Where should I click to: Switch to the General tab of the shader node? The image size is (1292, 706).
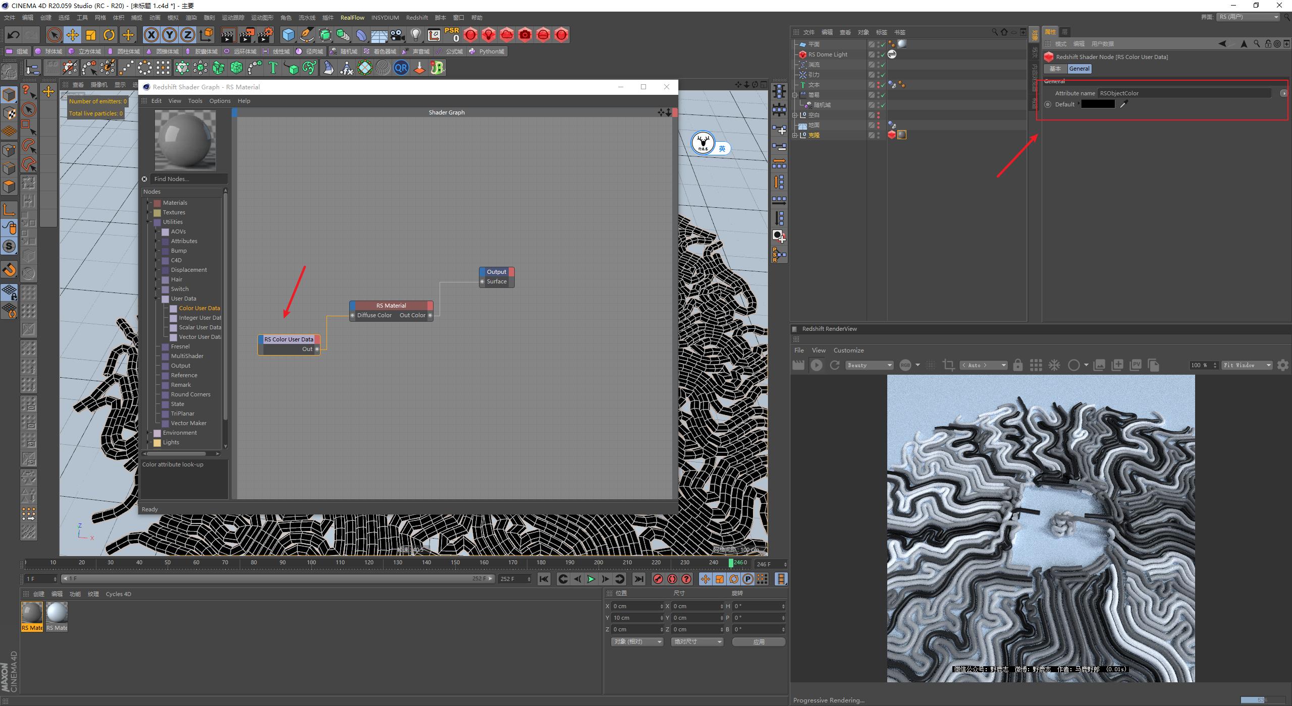coord(1080,69)
